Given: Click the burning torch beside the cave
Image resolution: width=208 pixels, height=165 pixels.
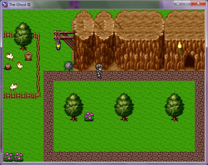Looking at the screenshot, I should 180,49.
